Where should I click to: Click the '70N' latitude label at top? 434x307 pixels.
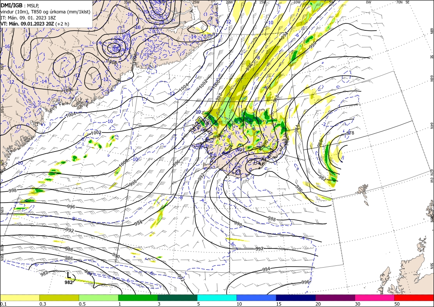coord(399,2)
